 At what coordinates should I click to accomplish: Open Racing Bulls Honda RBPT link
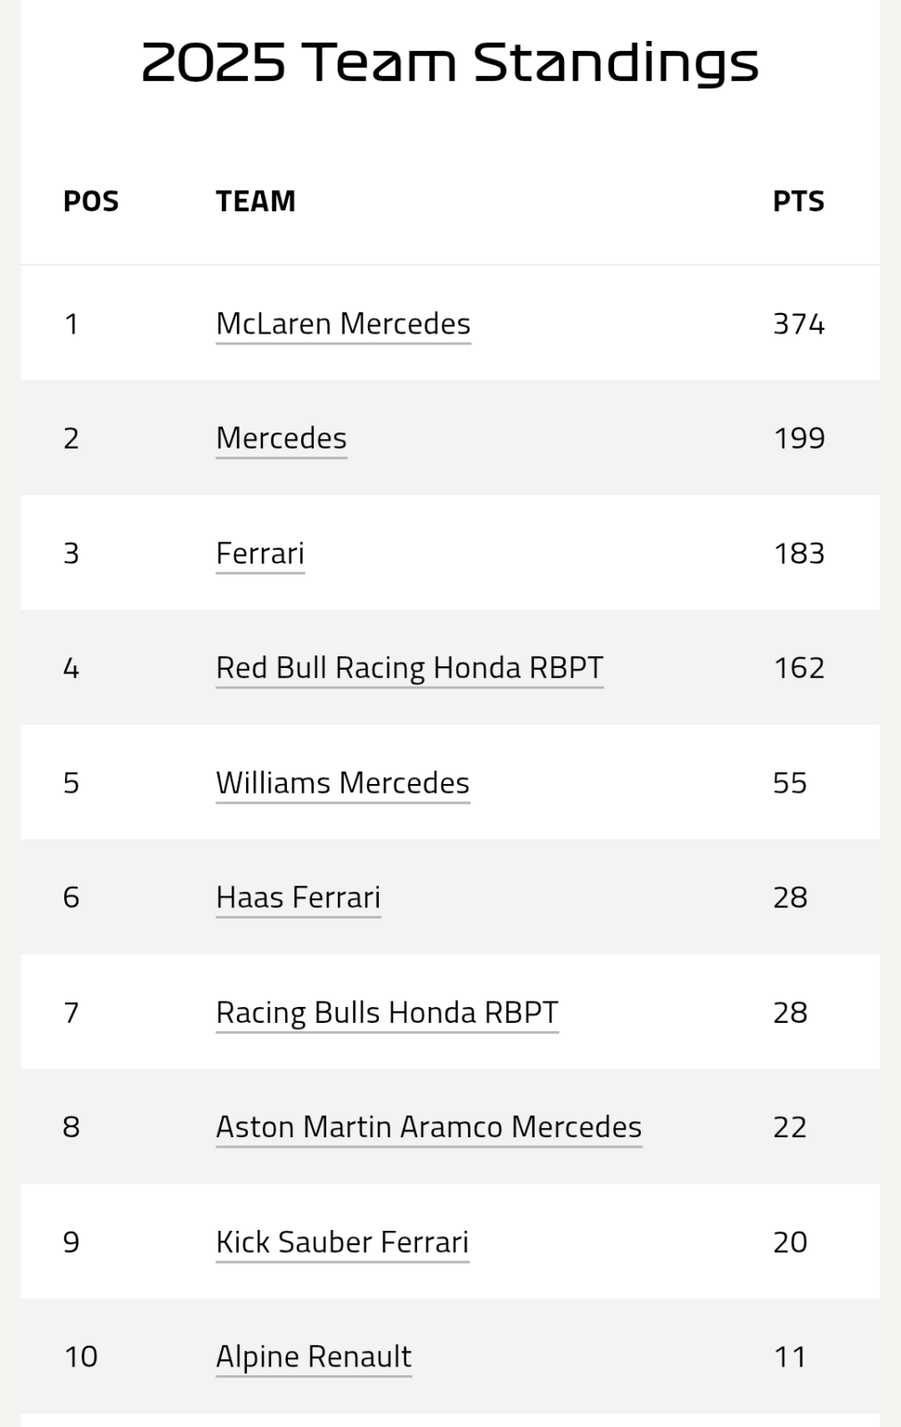pos(388,1012)
